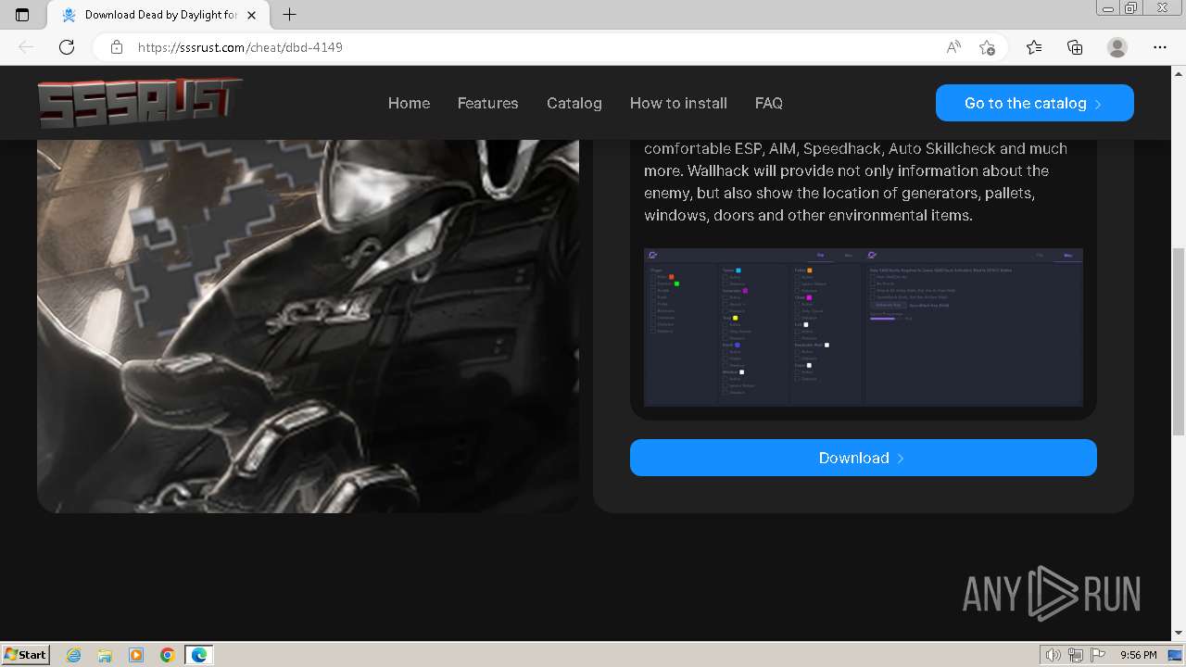
Task: Click the volume speaker tray icon
Action: coord(1054,655)
